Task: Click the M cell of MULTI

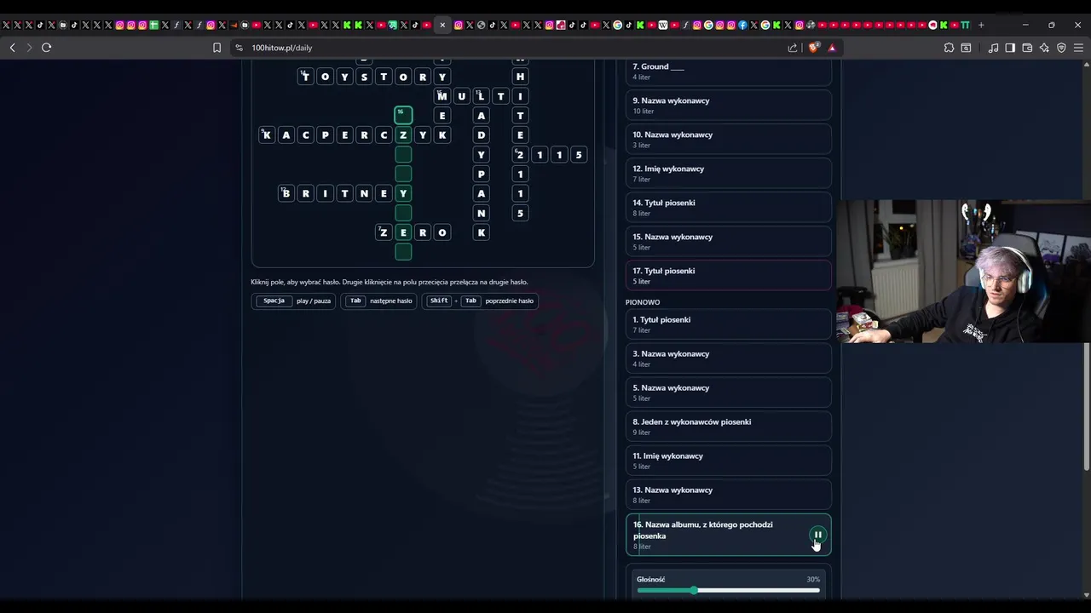Action: pyautogui.click(x=442, y=96)
